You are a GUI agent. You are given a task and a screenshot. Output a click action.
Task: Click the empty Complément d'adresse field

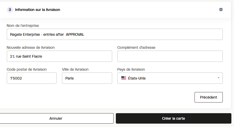(x=170, y=56)
